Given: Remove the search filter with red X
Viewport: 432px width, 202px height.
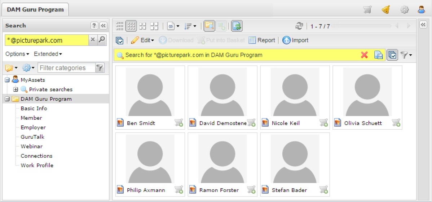Looking at the screenshot, I should (364, 55).
